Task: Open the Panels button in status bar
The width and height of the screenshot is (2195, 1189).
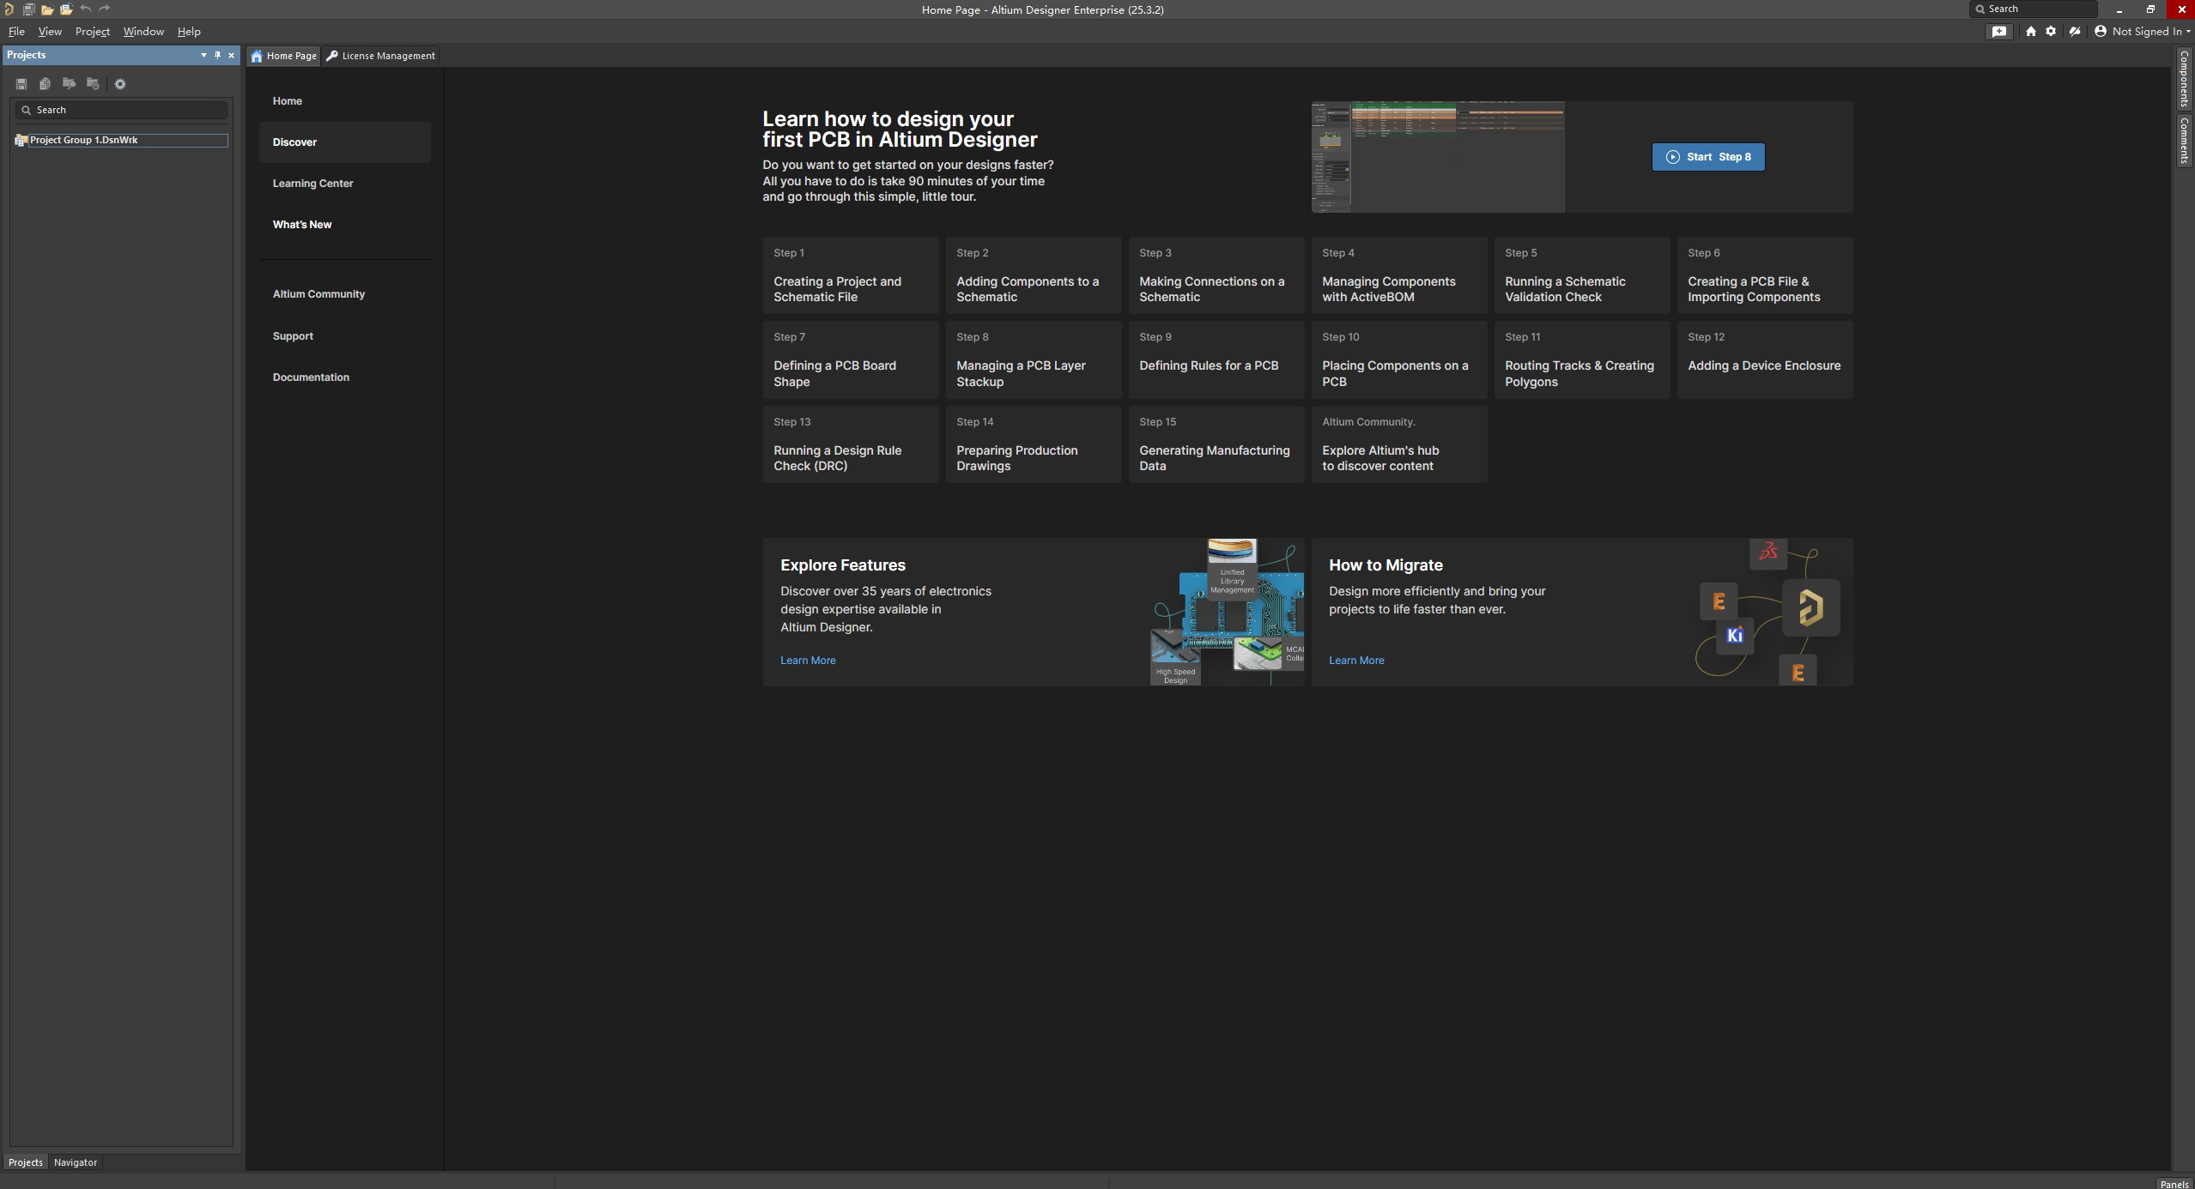Action: (2174, 1183)
